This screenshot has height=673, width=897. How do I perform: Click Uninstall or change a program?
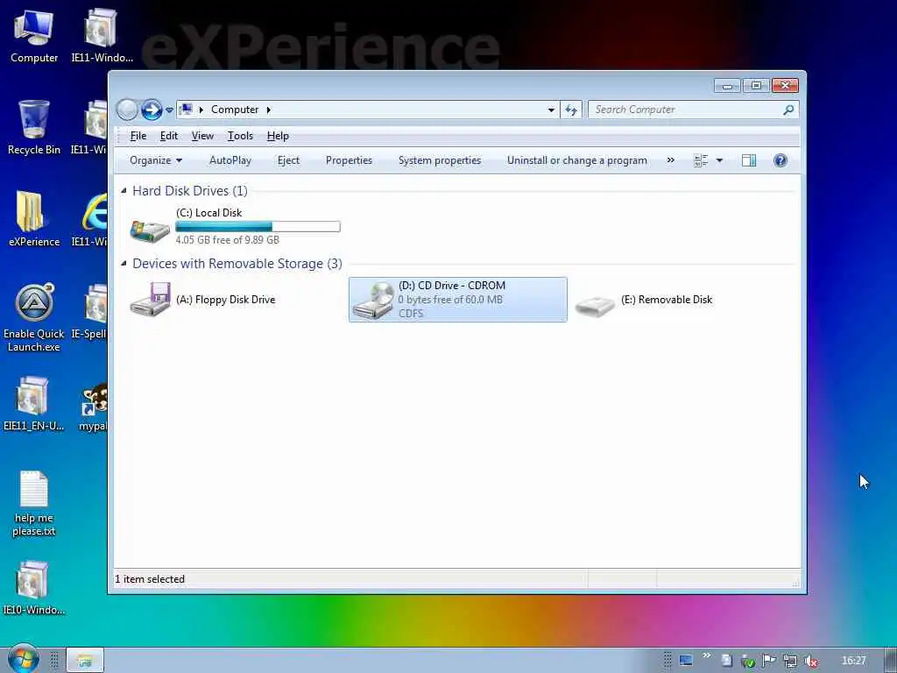576,160
